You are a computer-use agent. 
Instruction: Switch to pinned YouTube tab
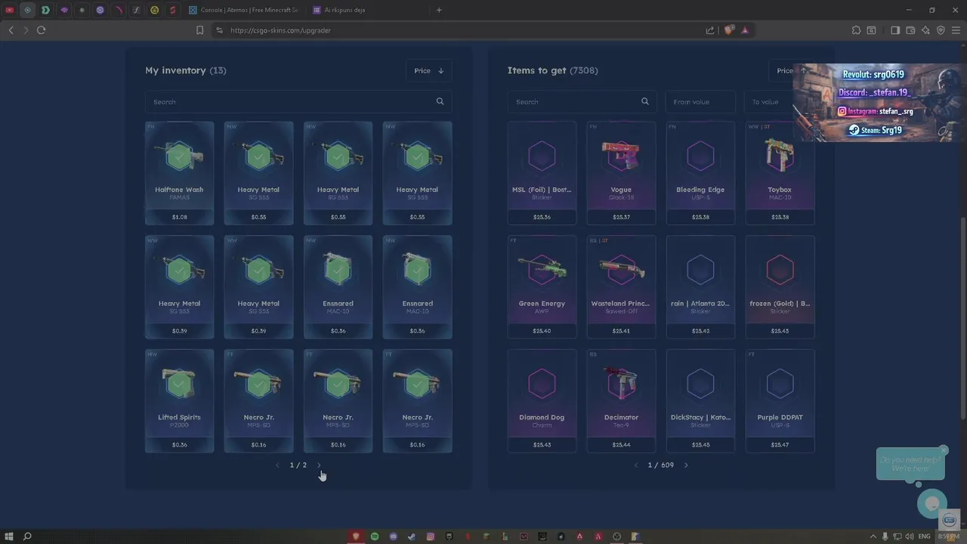coord(10,10)
